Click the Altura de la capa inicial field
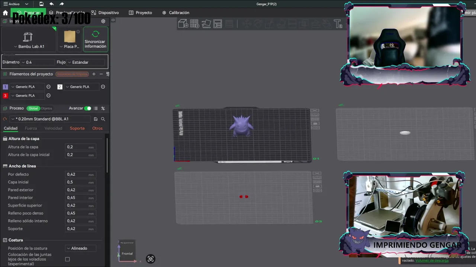The width and height of the screenshot is (476, 267). point(80,155)
